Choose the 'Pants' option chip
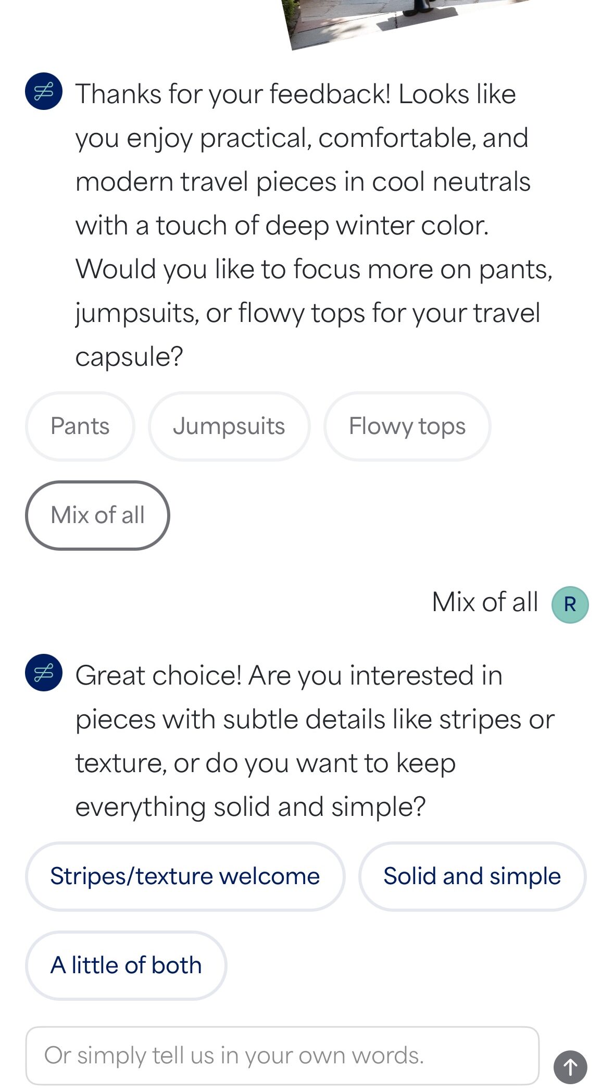The height and width of the screenshot is (1092, 614). tap(80, 426)
